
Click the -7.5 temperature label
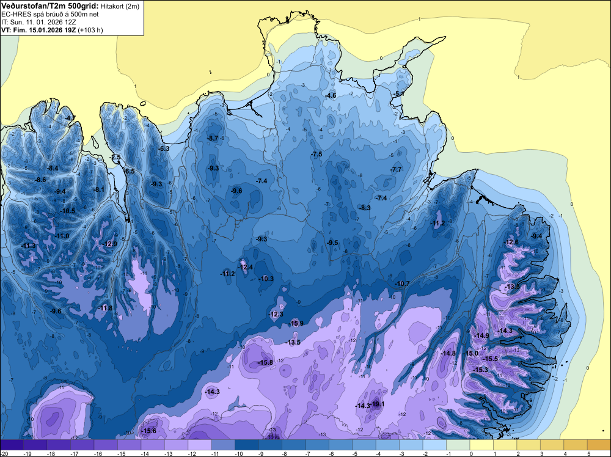click(x=316, y=154)
